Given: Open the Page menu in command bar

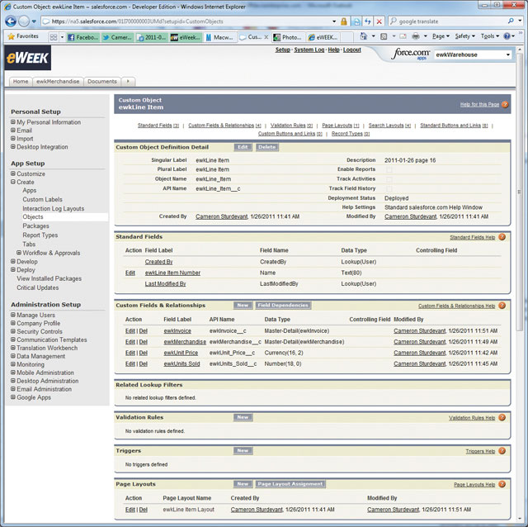Looking at the screenshot, I should click(441, 36).
